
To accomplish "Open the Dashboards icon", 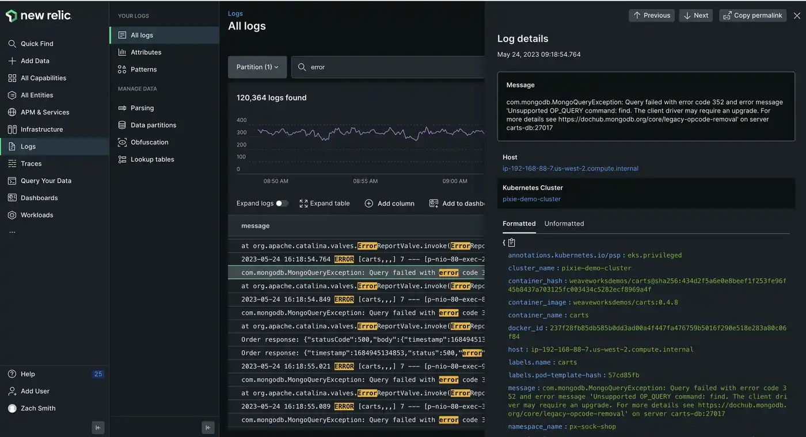I will tap(12, 198).
